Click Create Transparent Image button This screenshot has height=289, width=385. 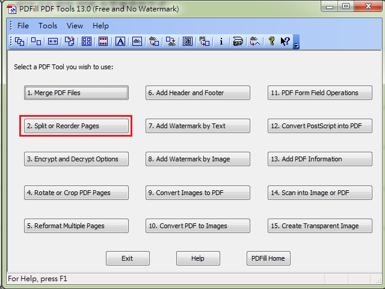coord(320,226)
